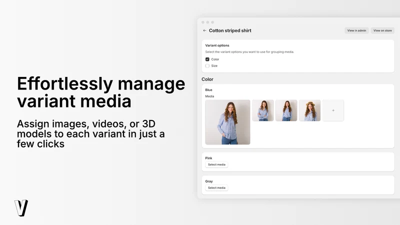
Task: Click the Pink variant label
Action: tap(208, 158)
